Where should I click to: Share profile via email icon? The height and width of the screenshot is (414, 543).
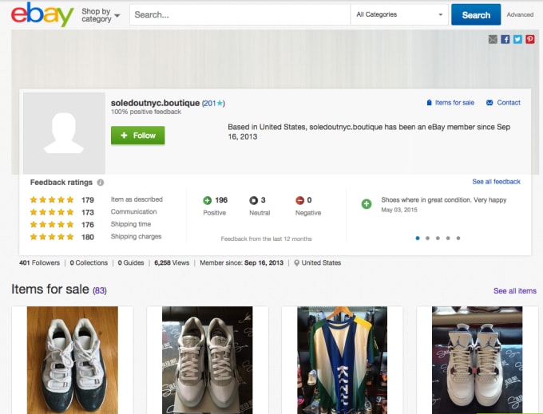pyautogui.click(x=493, y=39)
